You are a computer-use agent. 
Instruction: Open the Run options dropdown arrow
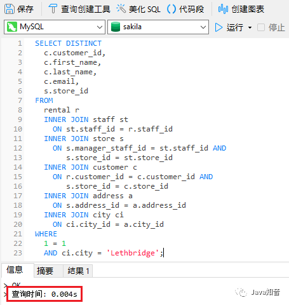[250, 27]
